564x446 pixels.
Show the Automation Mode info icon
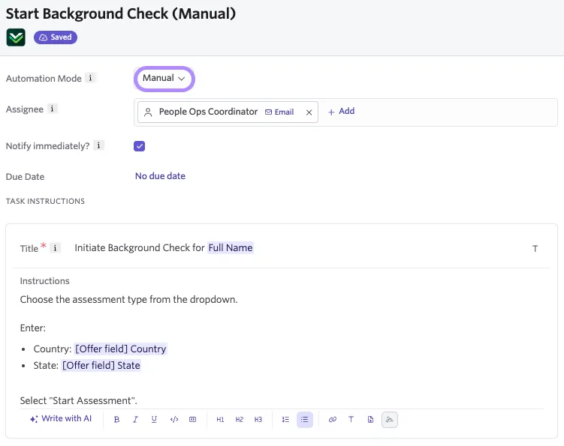[x=90, y=78]
